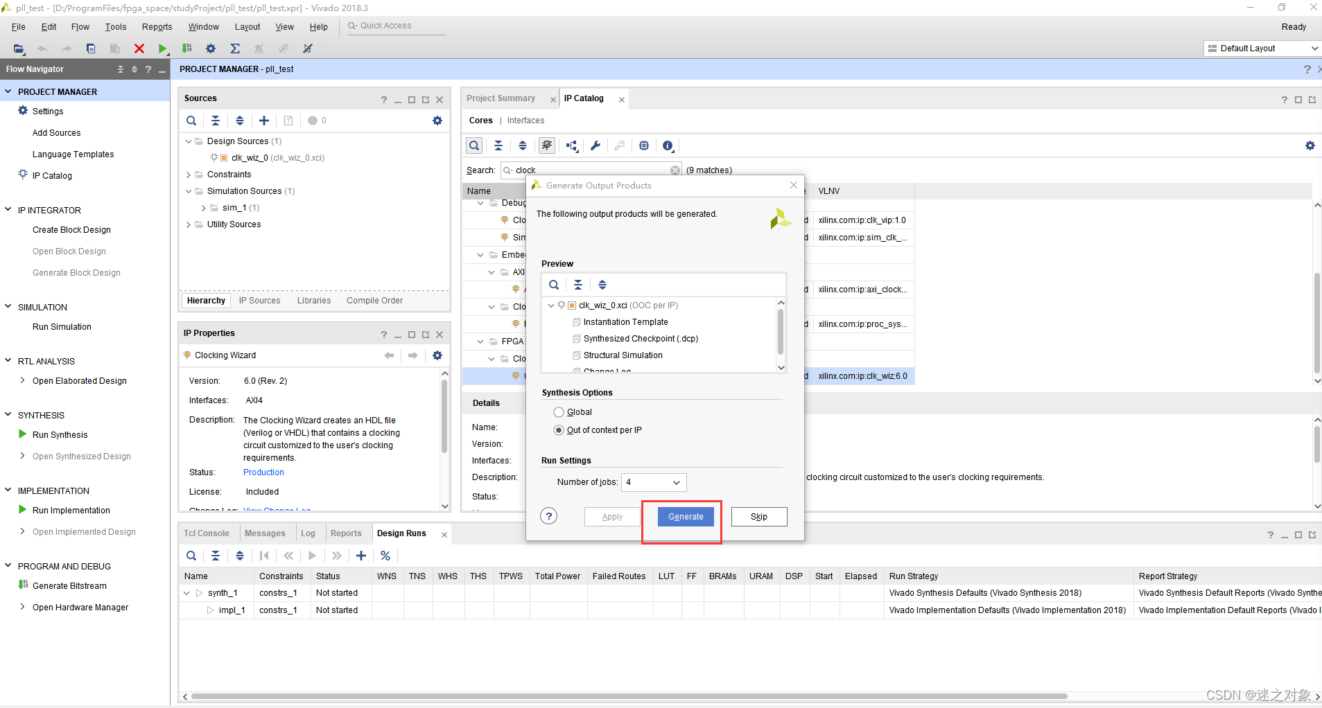Collapse Design Sources tree node
Screen dimensions: 1322x708
189,141
